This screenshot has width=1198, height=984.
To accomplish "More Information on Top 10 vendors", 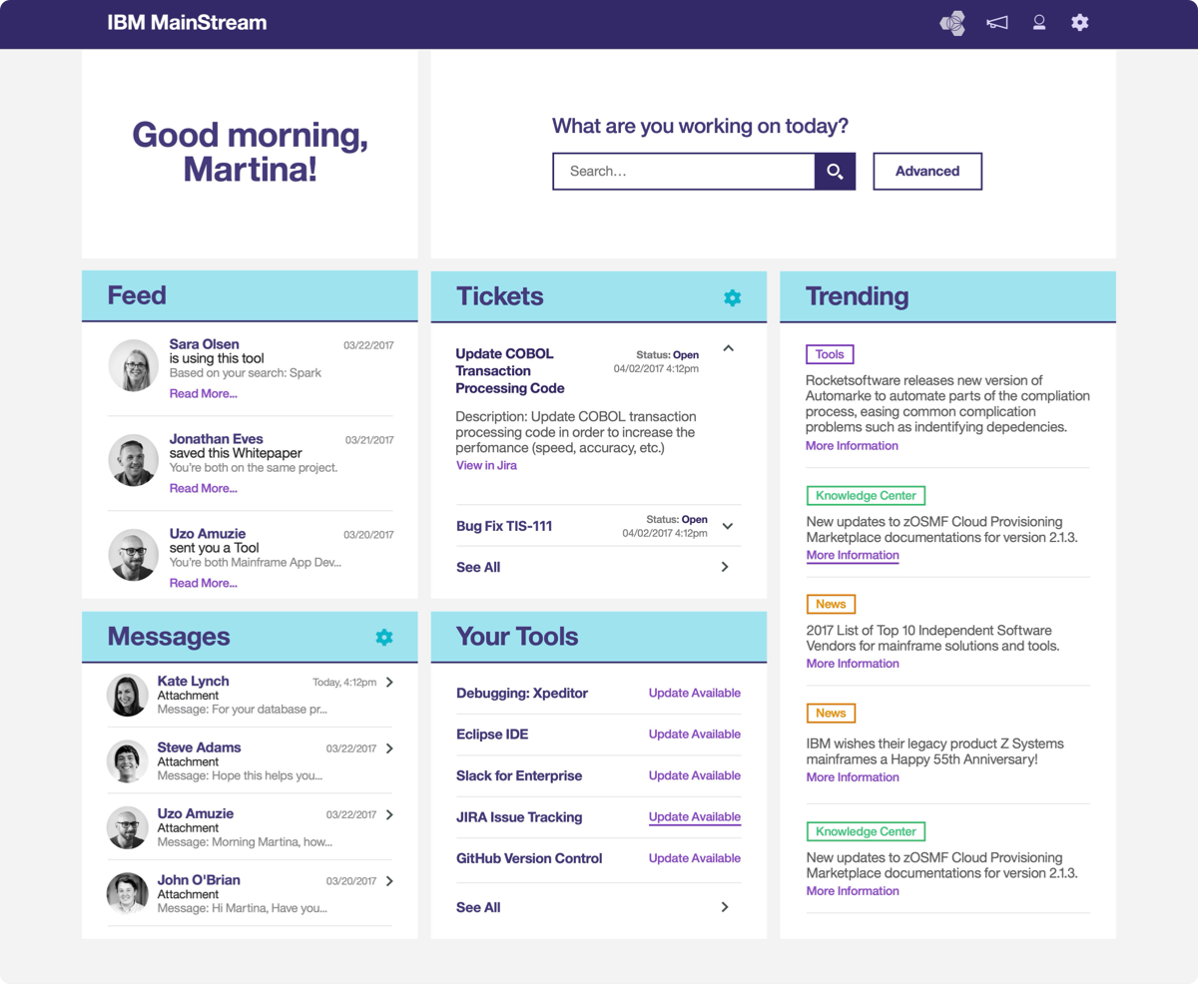I will point(852,664).
